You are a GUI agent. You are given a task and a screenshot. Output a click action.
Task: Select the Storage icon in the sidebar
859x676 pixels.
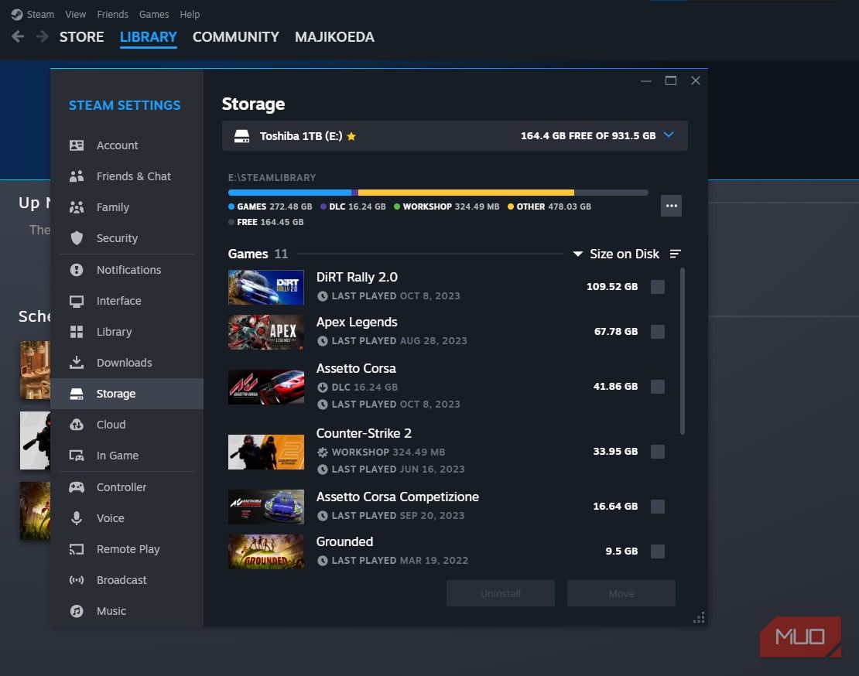point(77,394)
